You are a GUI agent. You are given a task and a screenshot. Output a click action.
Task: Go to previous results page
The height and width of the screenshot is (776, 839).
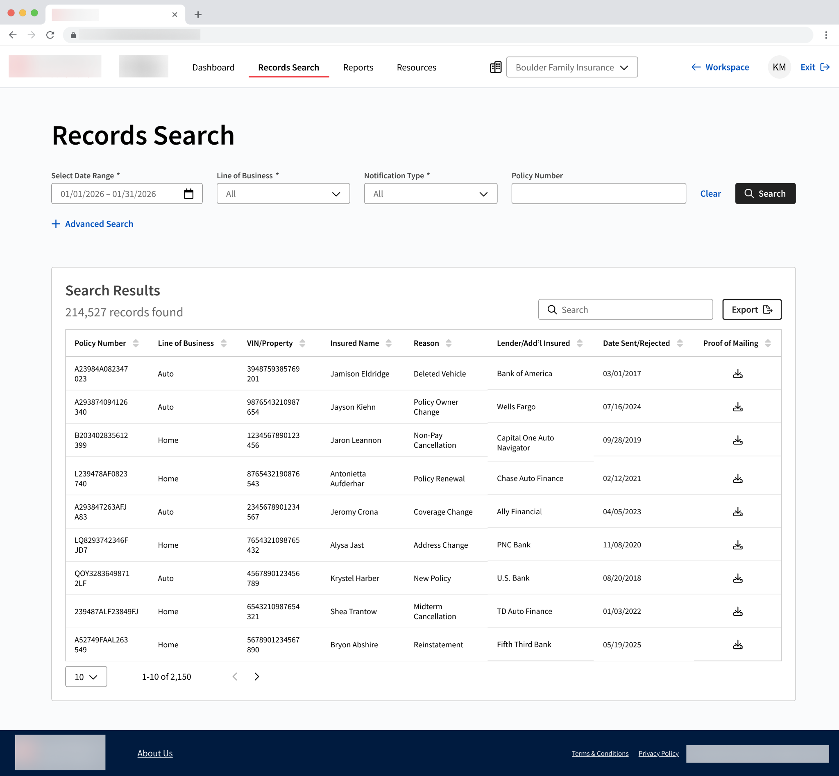(x=235, y=676)
